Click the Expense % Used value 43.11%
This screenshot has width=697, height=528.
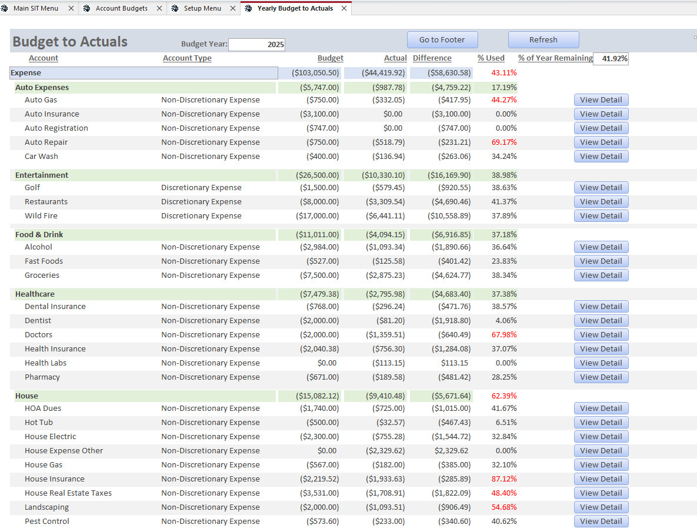coord(504,73)
